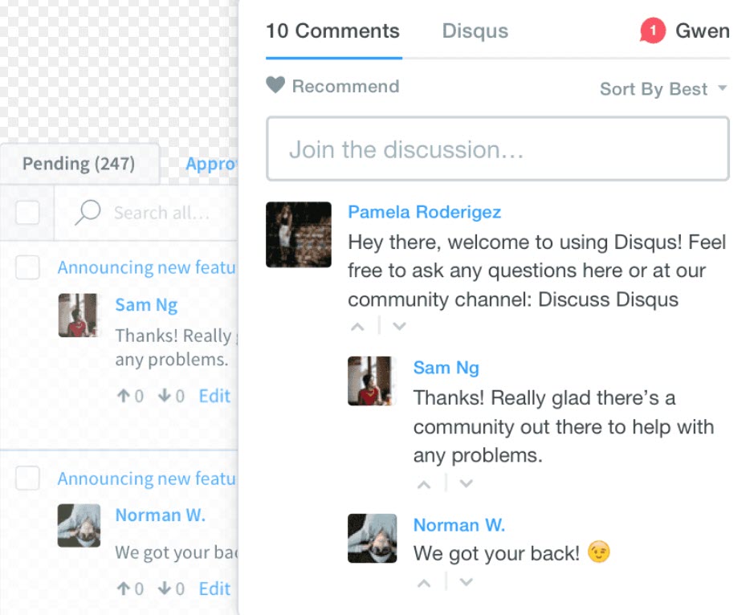Open Norman W. name in moderation list

(x=160, y=515)
